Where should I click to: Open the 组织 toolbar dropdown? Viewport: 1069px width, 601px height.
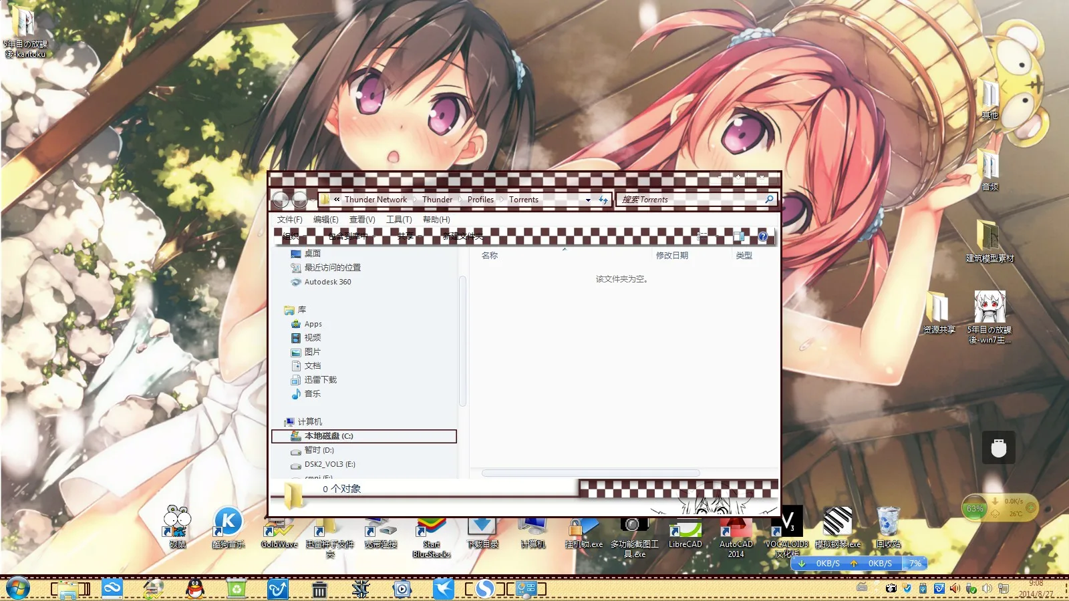point(293,236)
